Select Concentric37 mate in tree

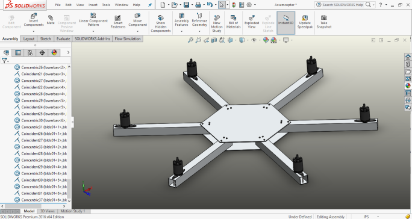(40, 200)
